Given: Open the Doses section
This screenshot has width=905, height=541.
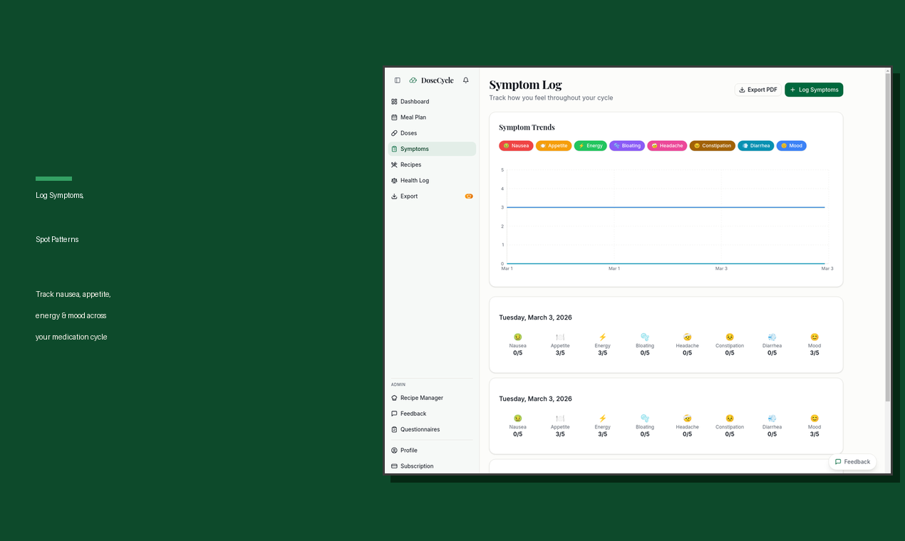Looking at the screenshot, I should click(x=432, y=133).
